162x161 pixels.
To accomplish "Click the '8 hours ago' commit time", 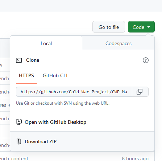I will click(x=135, y=158).
